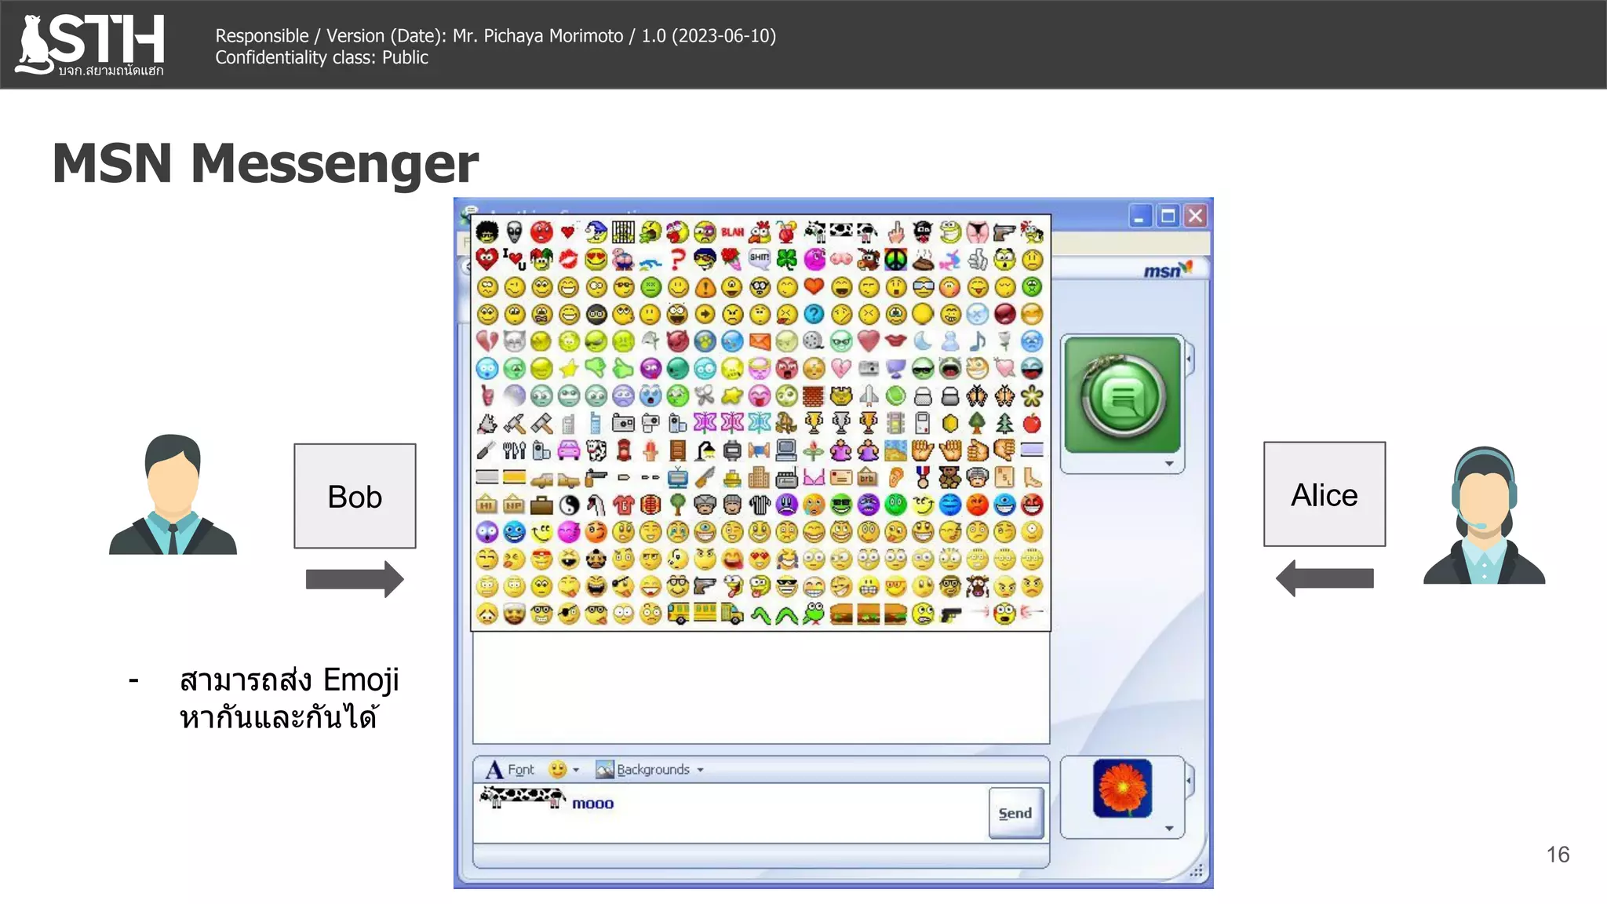The width and height of the screenshot is (1607, 904).
Task: Pick the green tennis ball emoticon
Action: pos(895,395)
